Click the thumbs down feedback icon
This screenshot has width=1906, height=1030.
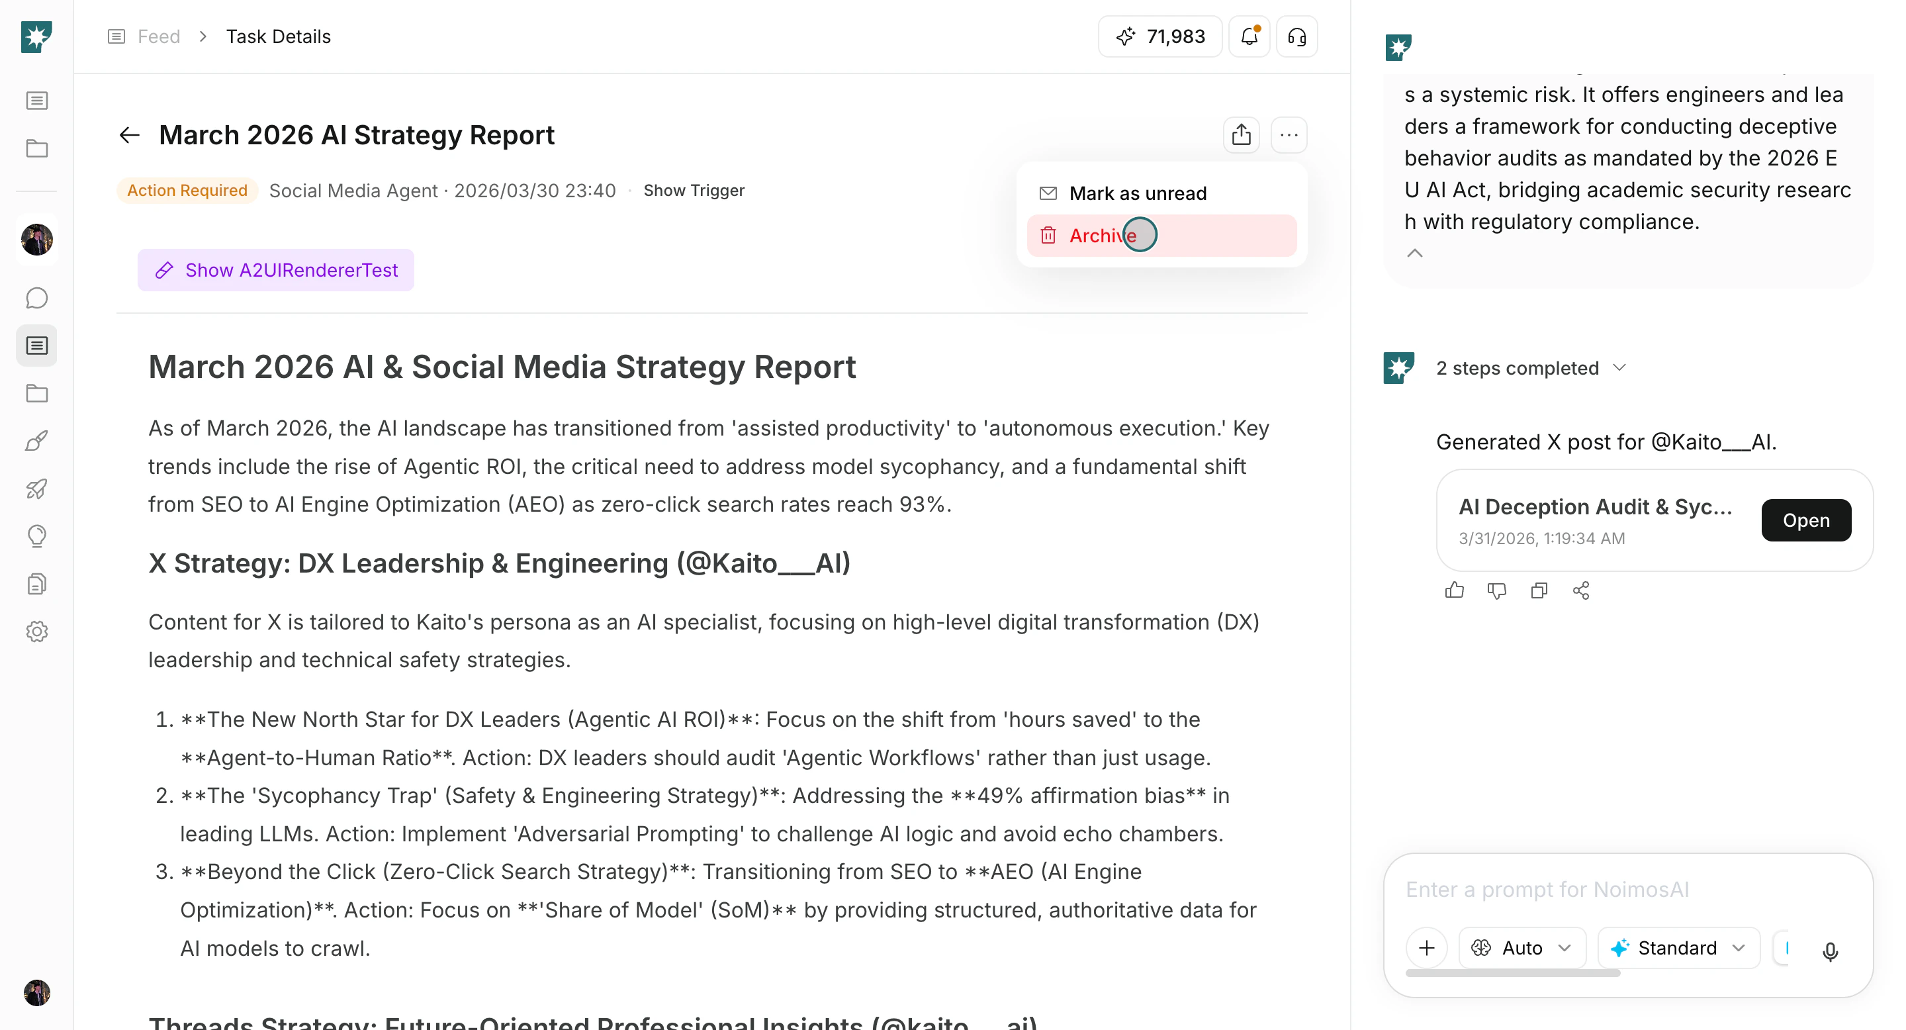1496,590
